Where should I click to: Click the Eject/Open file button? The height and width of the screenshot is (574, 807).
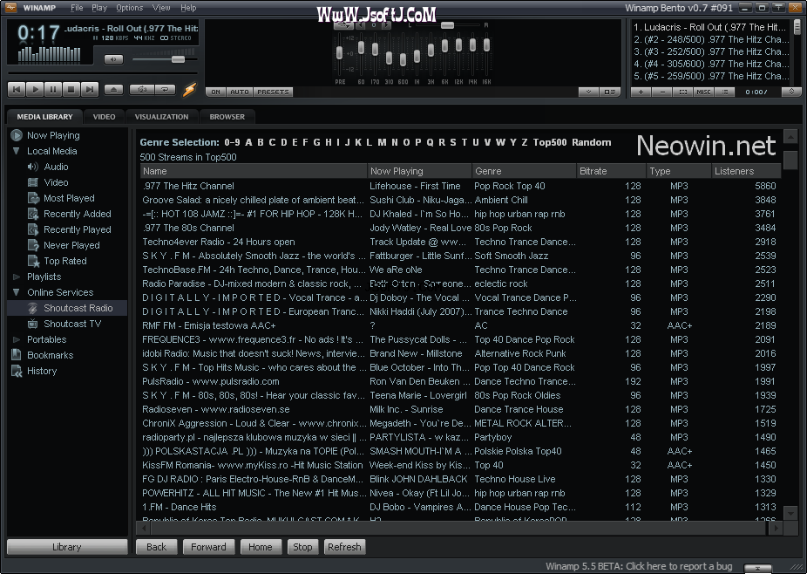[x=114, y=90]
